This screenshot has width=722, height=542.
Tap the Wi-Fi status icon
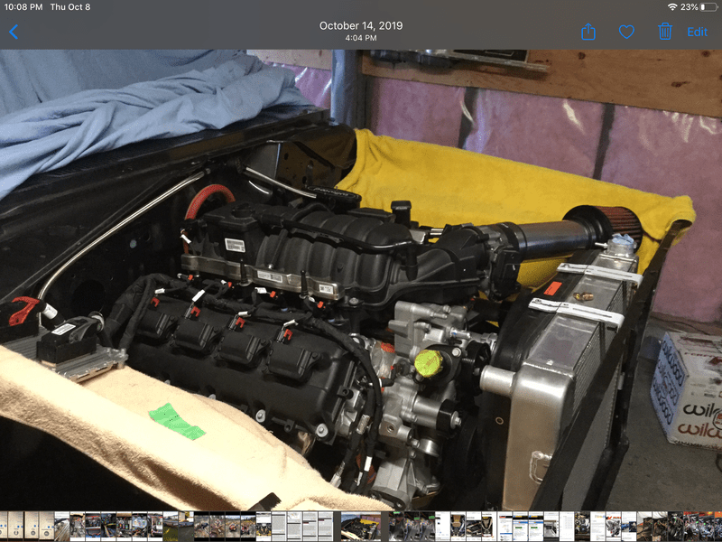(672, 7)
